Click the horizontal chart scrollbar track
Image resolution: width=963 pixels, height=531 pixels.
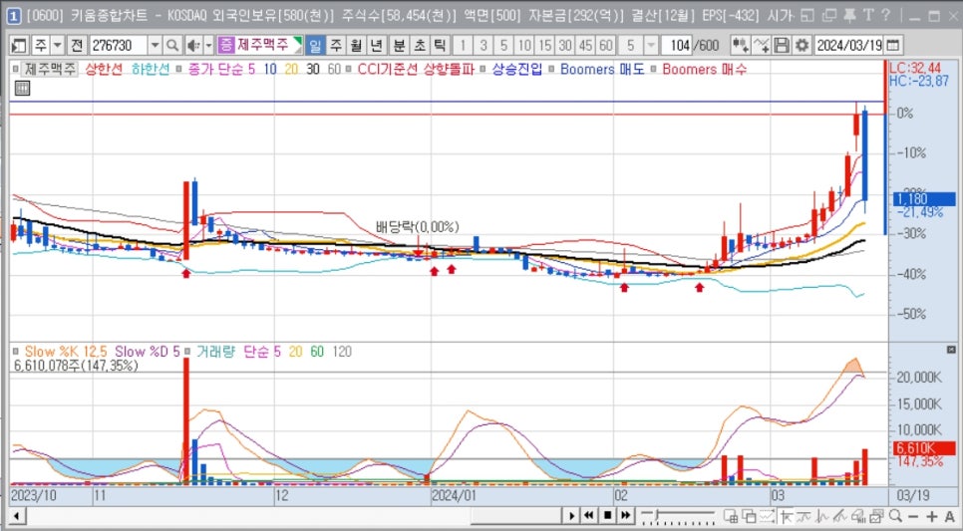pos(292,516)
